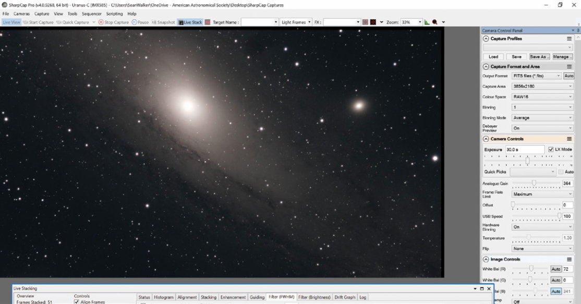Image resolution: width=581 pixels, height=304 pixels.
Task: Click the green histogram icon
Action: [427, 22]
